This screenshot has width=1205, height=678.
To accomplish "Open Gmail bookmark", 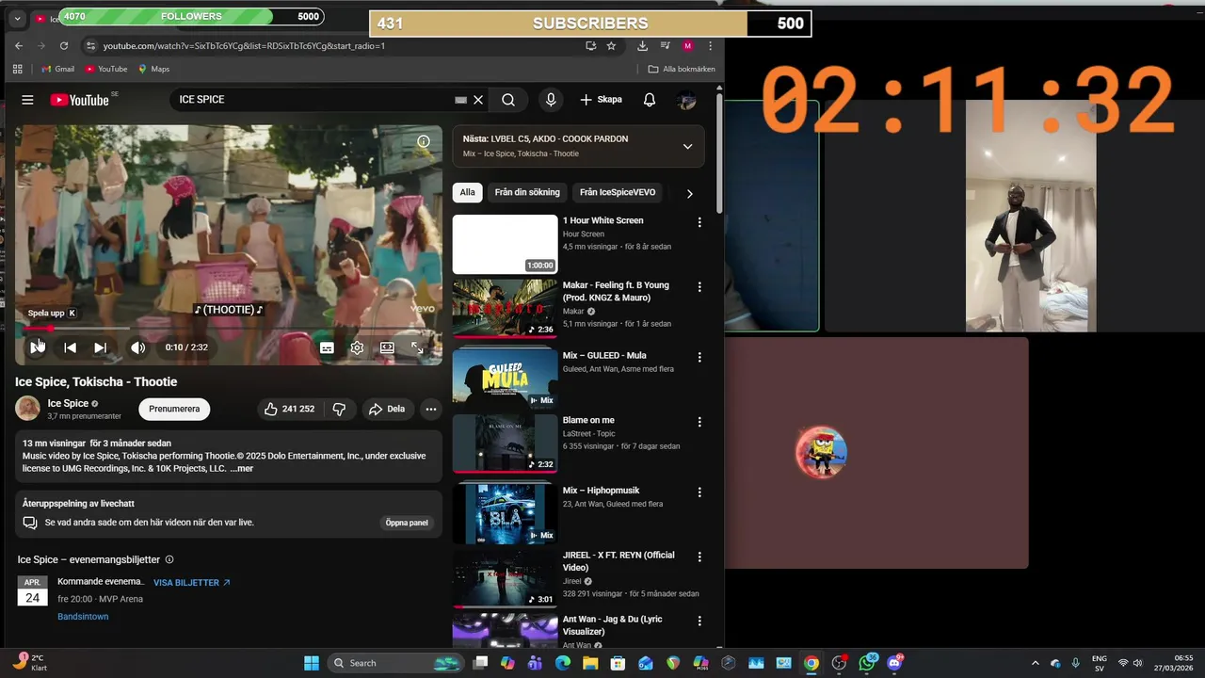I will coord(57,69).
